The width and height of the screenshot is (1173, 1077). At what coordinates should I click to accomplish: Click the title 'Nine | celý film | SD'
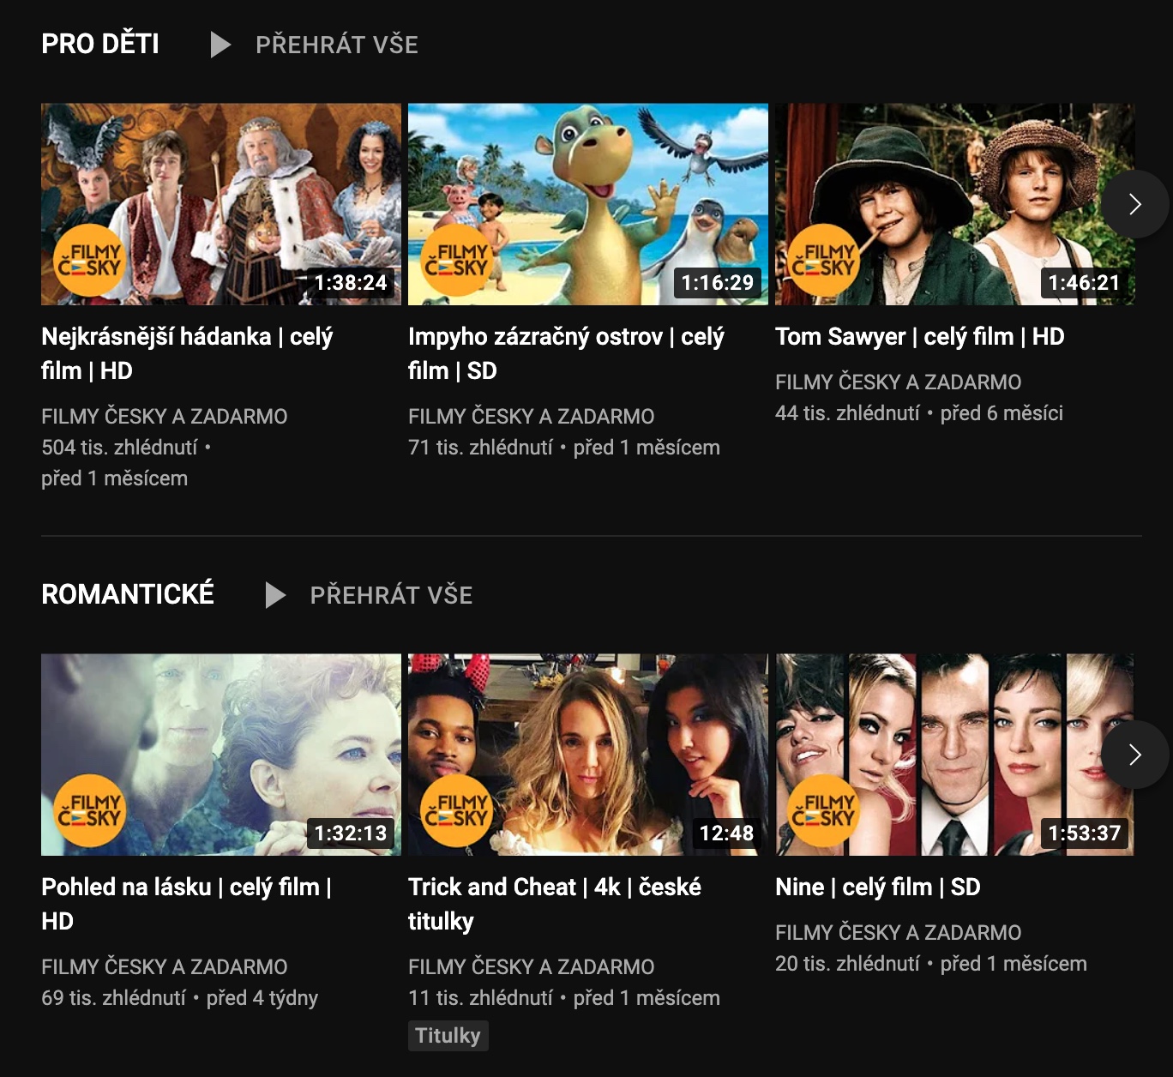878,887
